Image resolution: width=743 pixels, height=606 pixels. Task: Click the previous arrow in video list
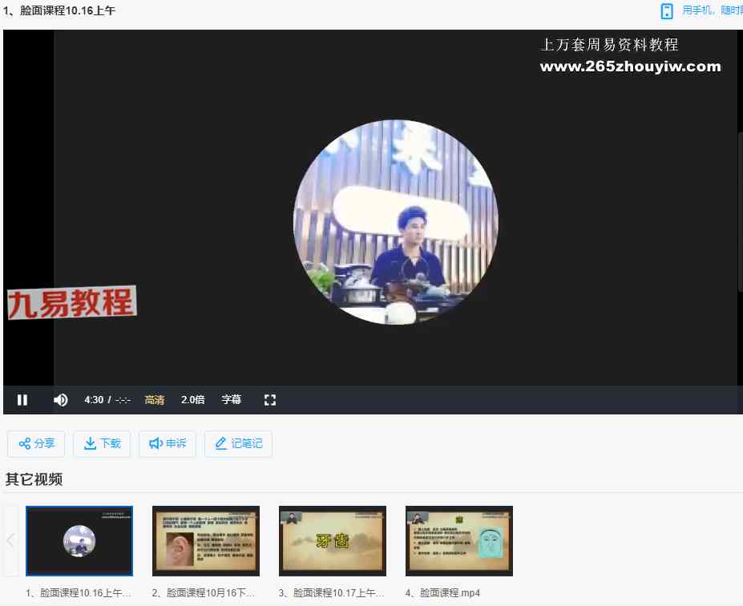[10, 541]
